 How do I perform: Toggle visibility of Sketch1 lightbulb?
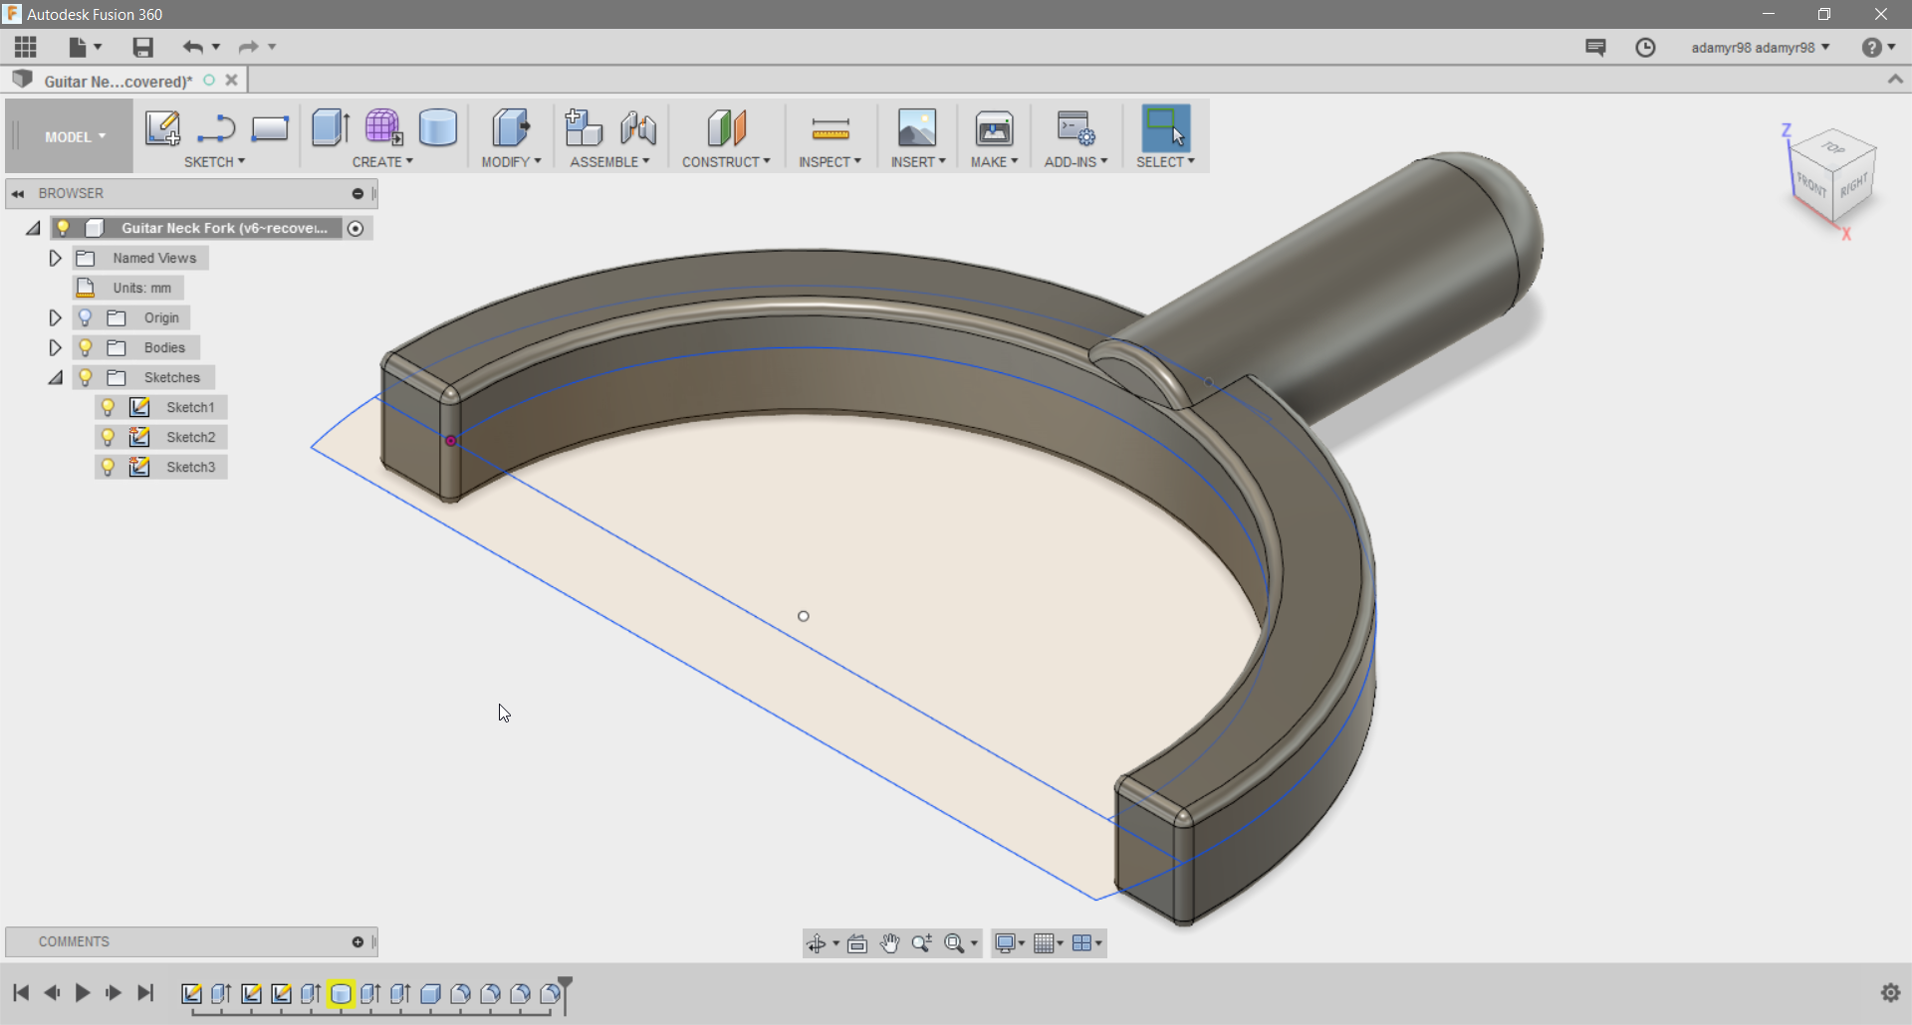click(x=108, y=407)
